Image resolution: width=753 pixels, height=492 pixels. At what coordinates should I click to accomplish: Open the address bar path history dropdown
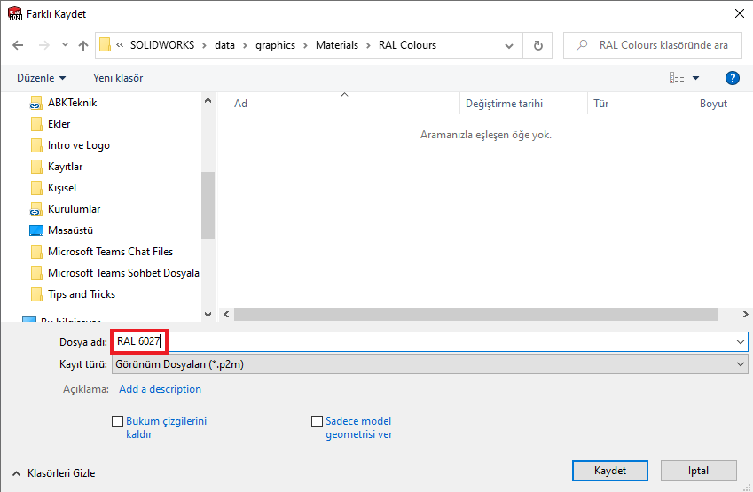508,45
